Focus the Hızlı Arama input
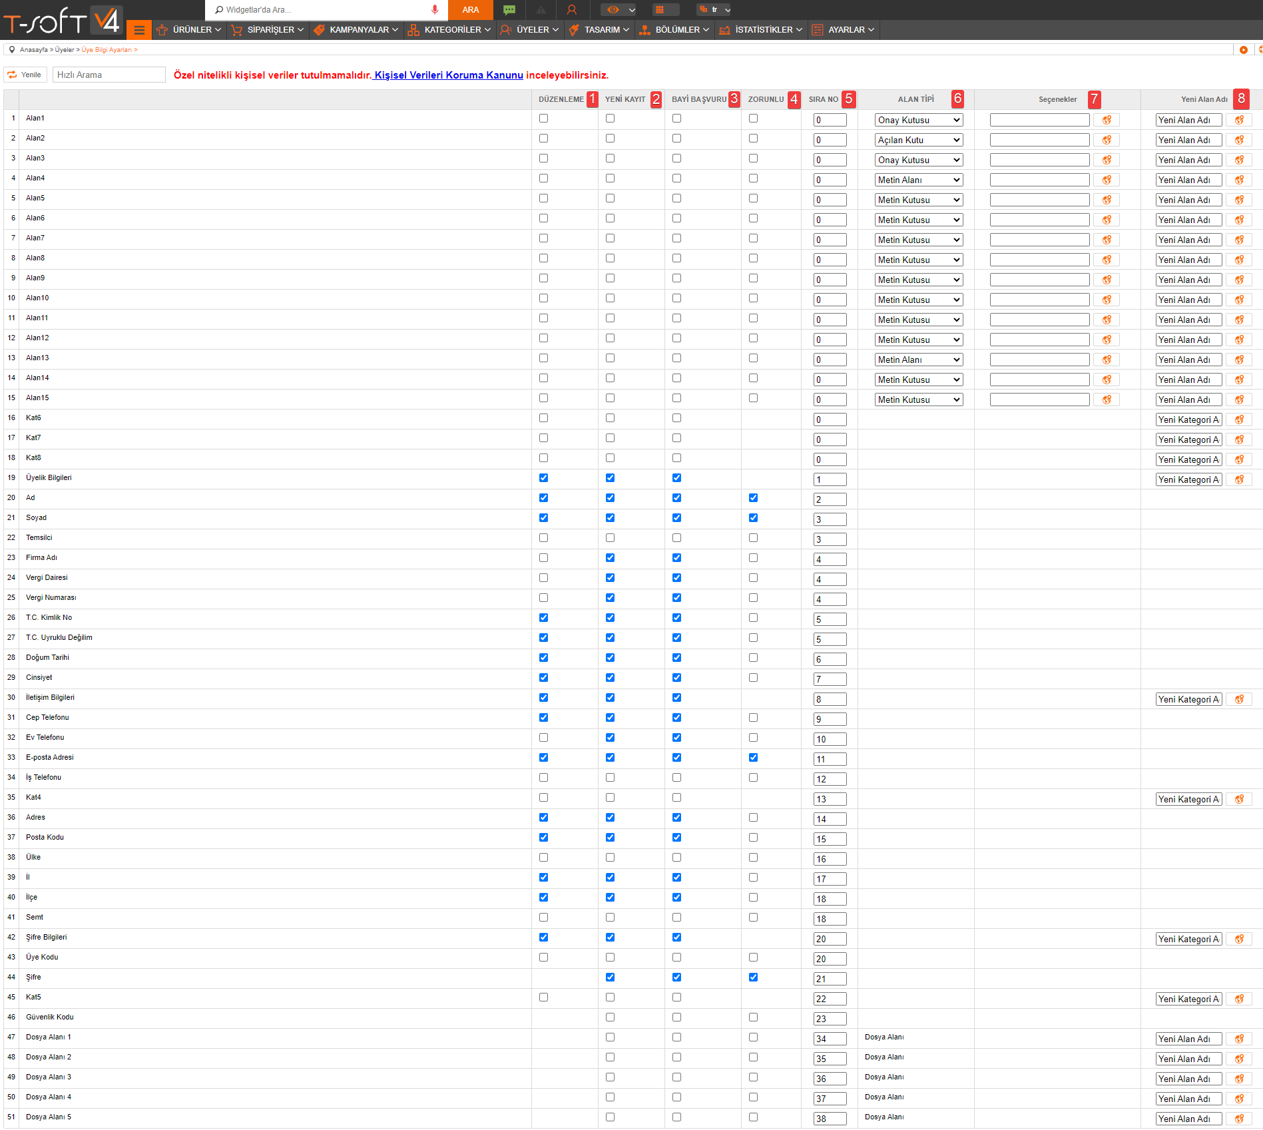Image resolution: width=1263 pixels, height=1130 pixels. click(x=109, y=75)
